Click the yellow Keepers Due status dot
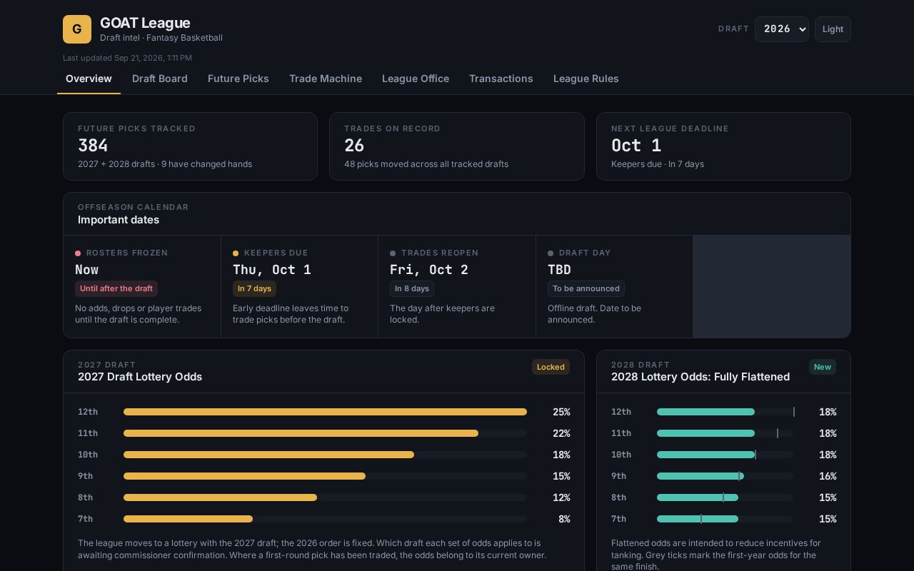914x571 pixels. click(236, 253)
